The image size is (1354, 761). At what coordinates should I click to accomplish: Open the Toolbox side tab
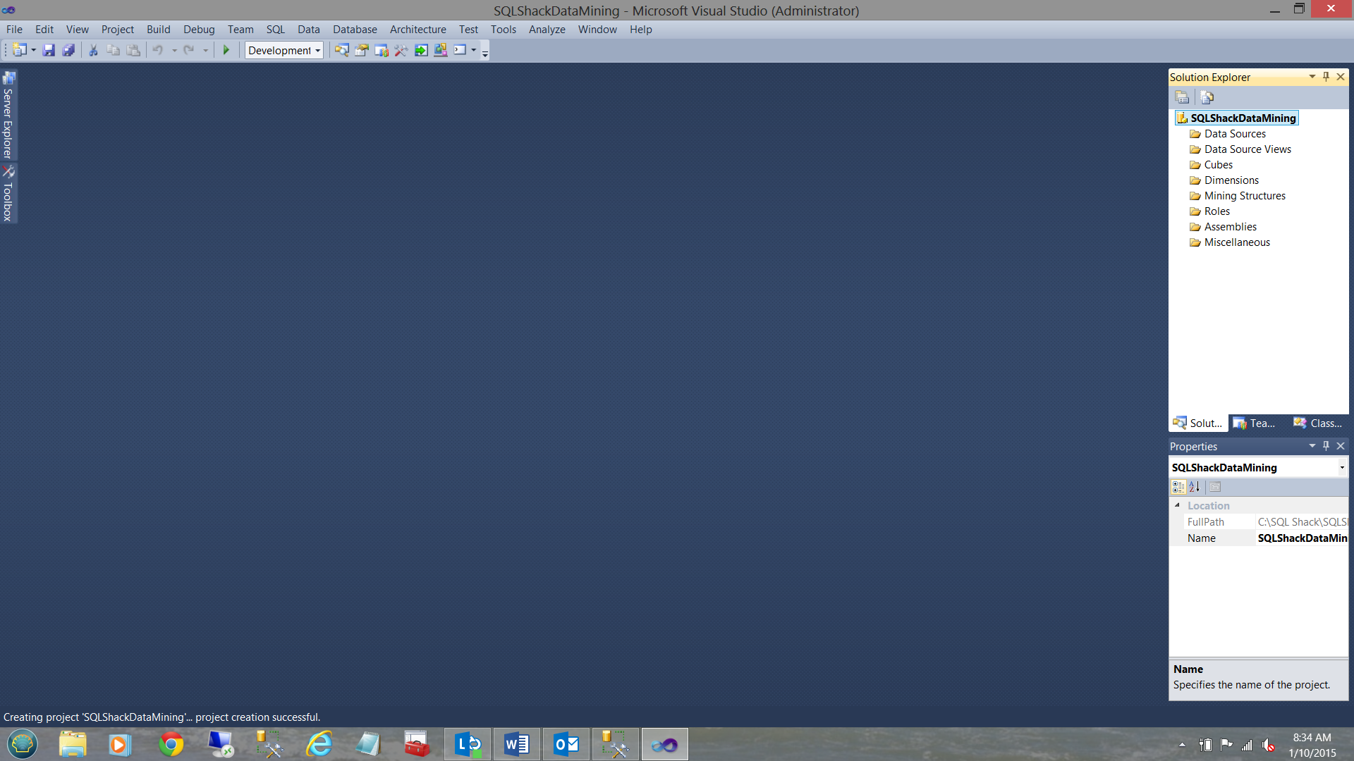[8, 194]
